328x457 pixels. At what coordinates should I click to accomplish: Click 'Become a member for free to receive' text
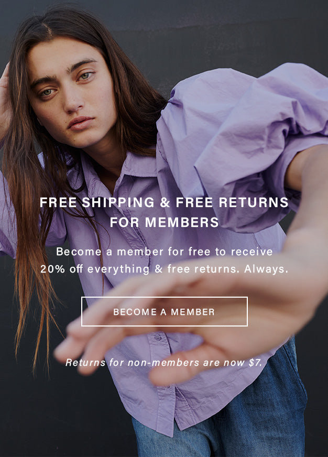pos(165,252)
